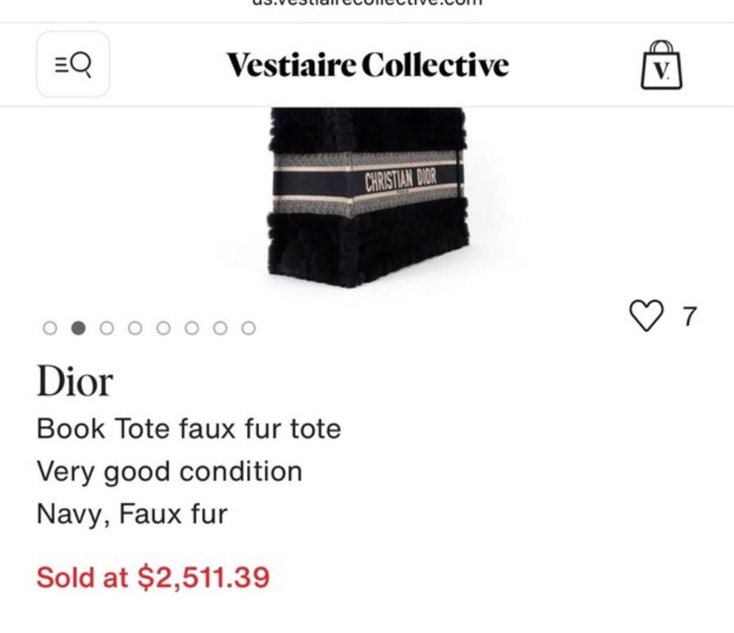This screenshot has height=633, width=734.
Task: Select the last carousel dot
Action: coord(249,328)
